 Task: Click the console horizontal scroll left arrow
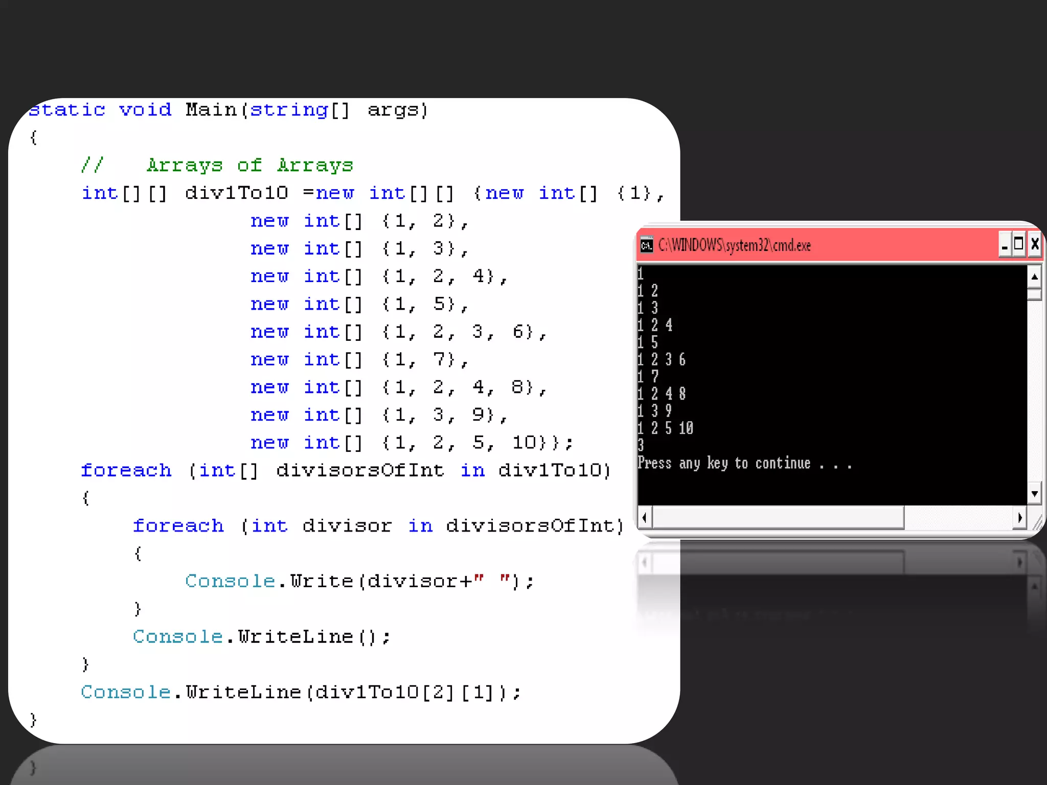[x=645, y=518]
